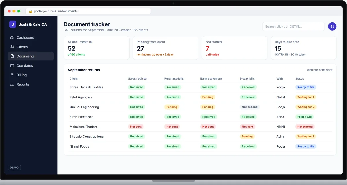Select the Bhosale Constructions client name
Viewport: 347px width, 185px height.
coord(86,137)
